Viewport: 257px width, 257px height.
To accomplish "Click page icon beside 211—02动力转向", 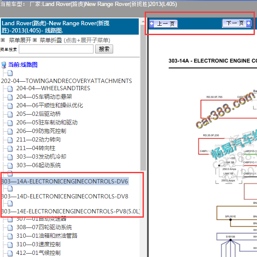I will pyautogui.click(x=10, y=140).
